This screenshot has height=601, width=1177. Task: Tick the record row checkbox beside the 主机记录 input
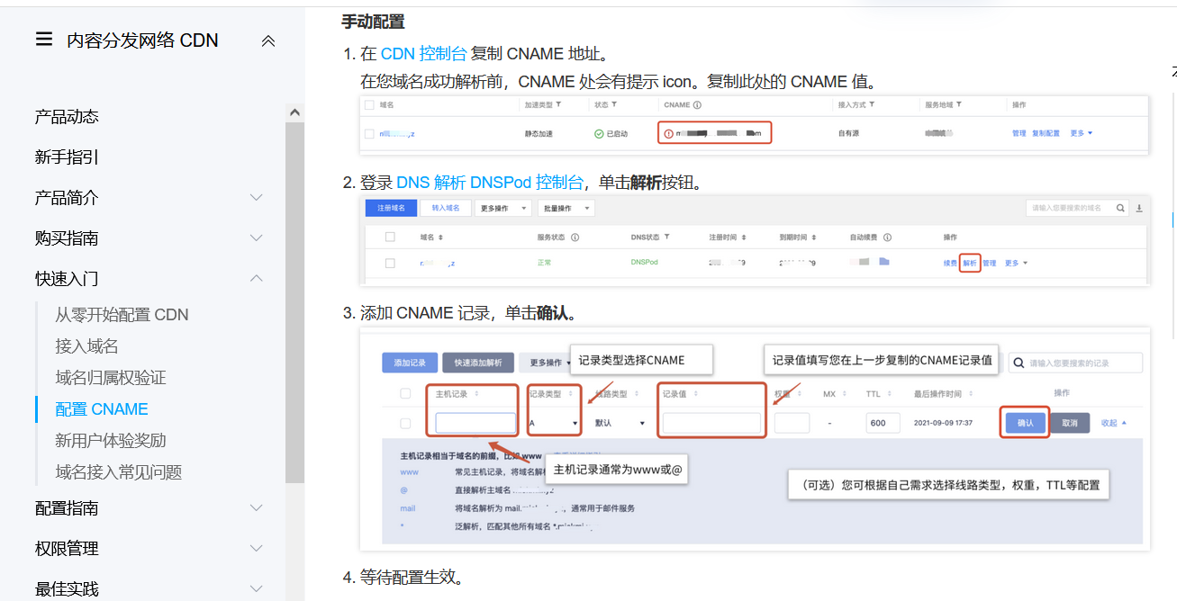(405, 423)
